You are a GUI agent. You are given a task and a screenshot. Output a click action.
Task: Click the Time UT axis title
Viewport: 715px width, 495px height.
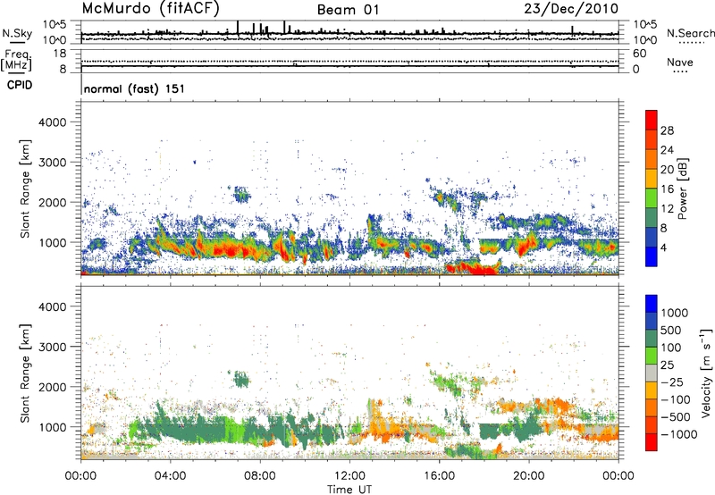[x=349, y=490]
